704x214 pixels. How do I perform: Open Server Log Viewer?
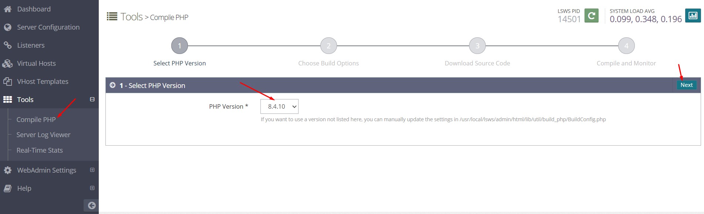click(x=43, y=135)
